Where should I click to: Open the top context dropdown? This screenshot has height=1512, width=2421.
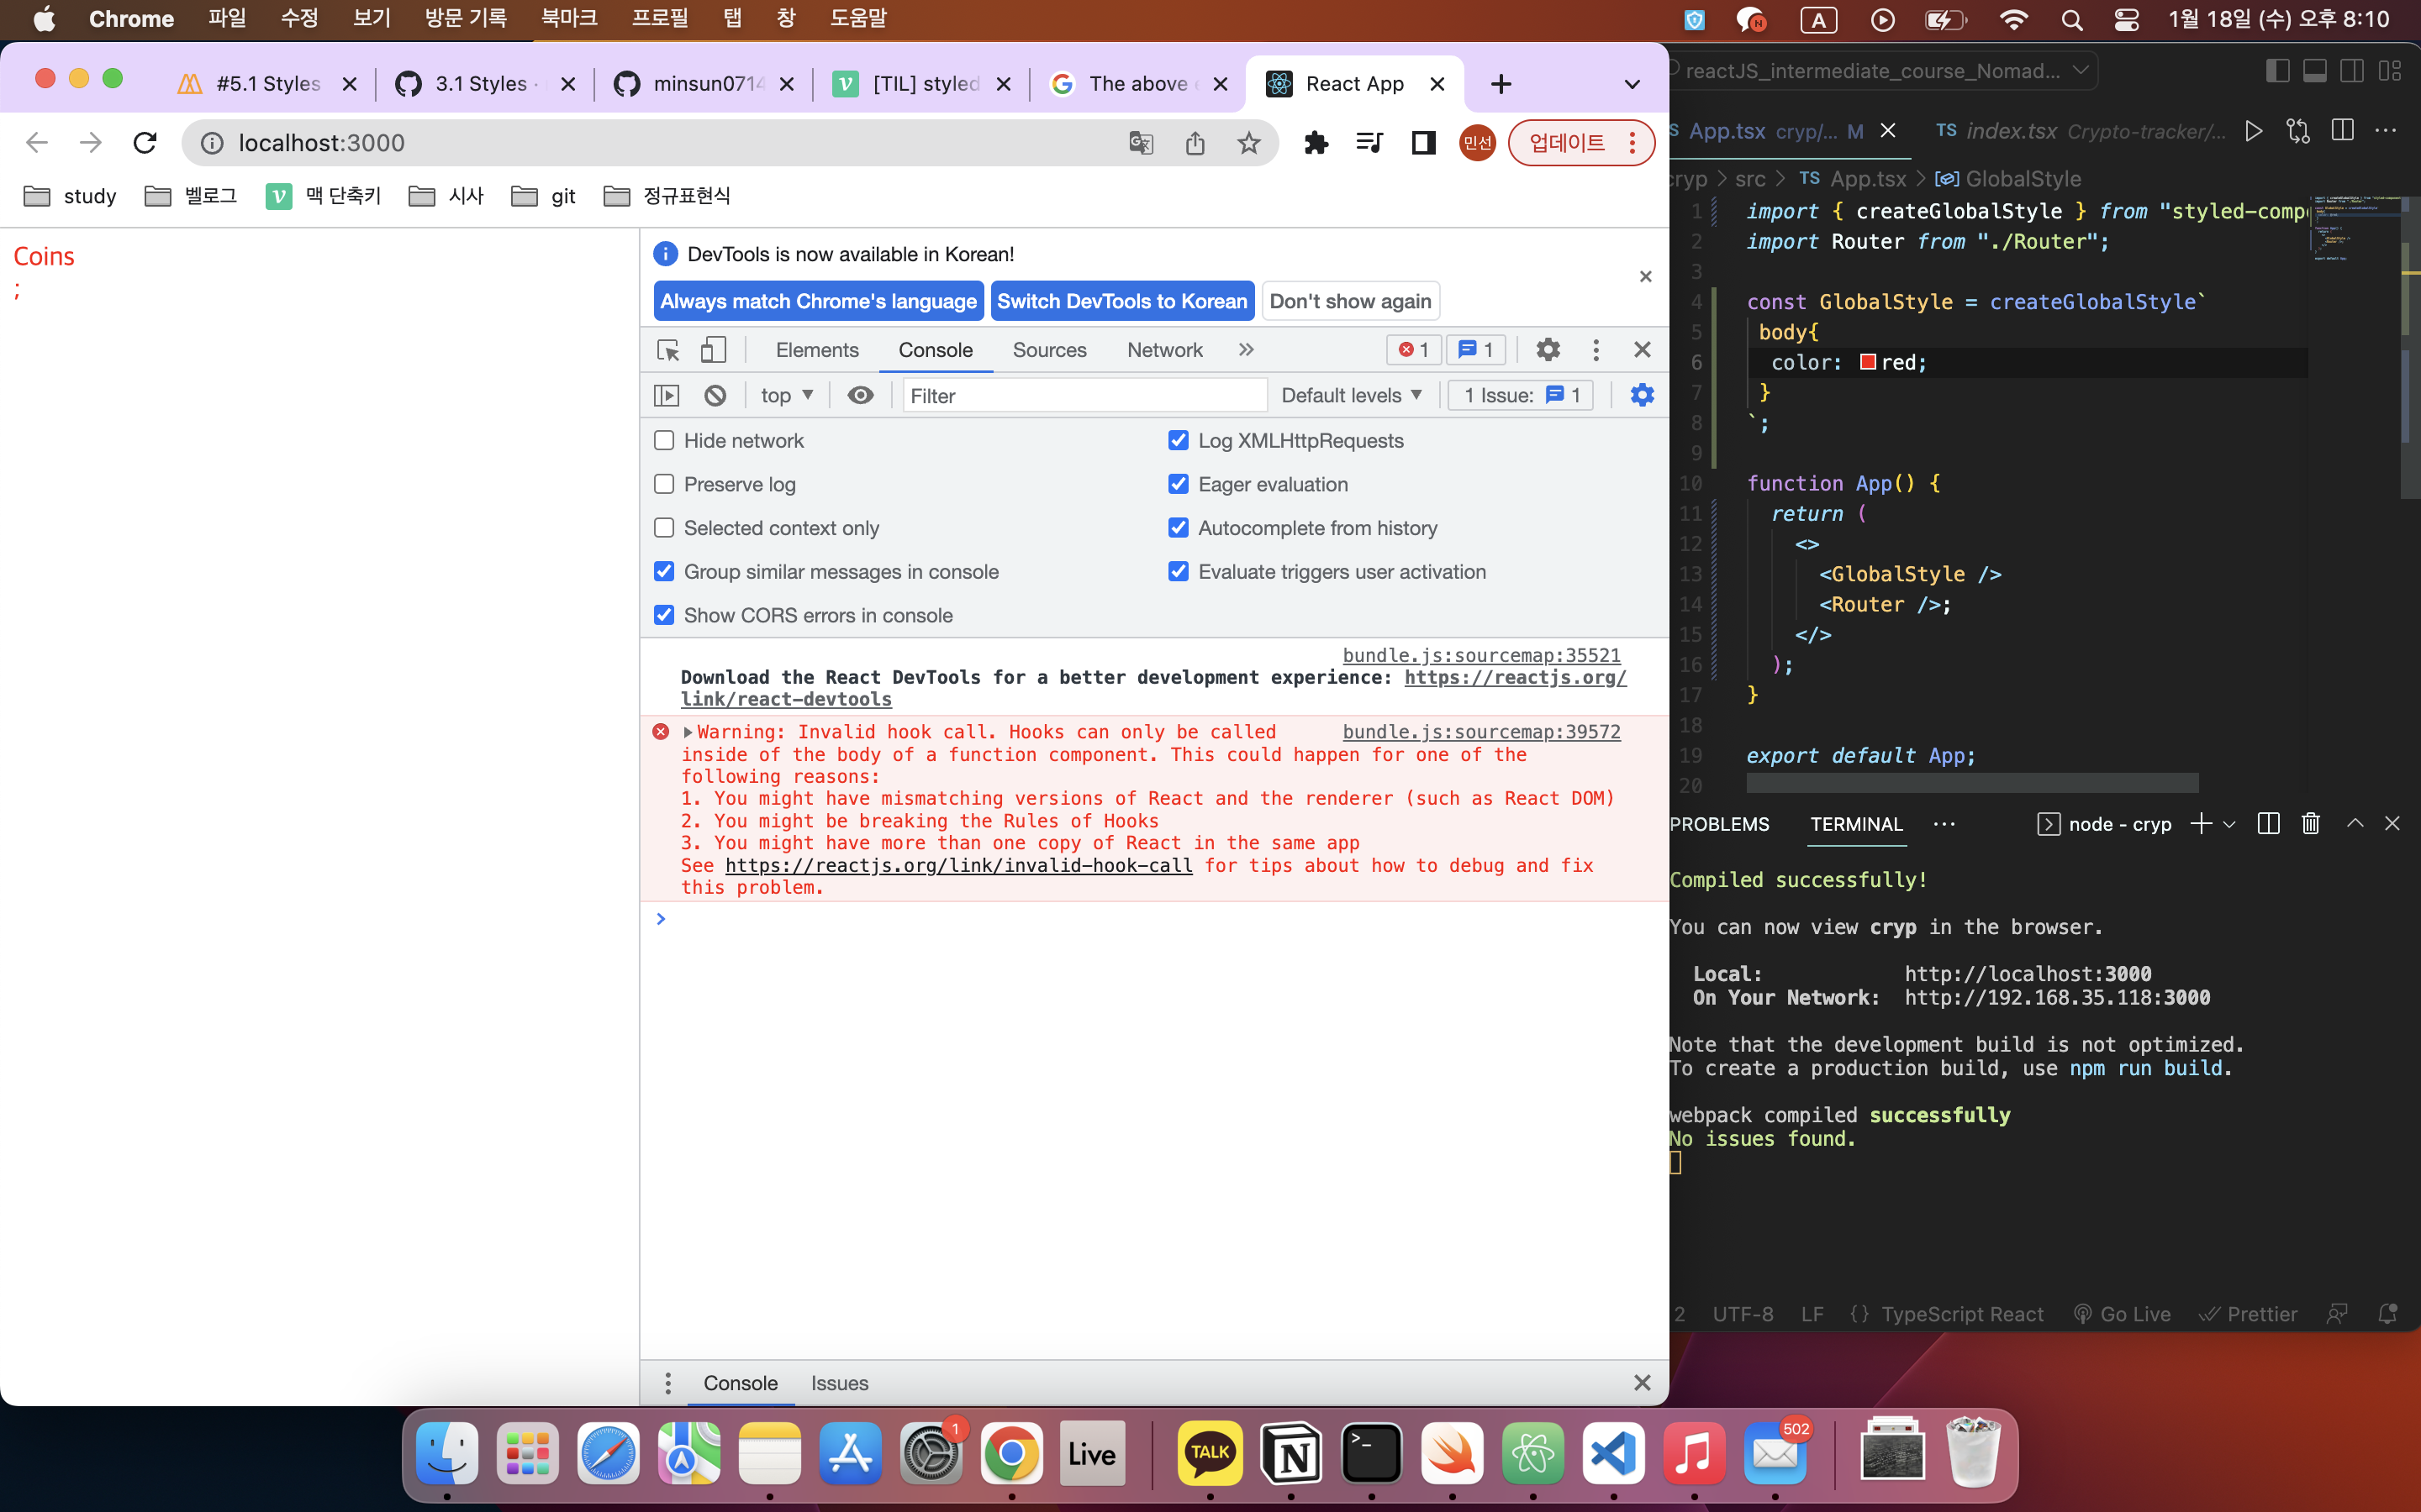tap(786, 396)
